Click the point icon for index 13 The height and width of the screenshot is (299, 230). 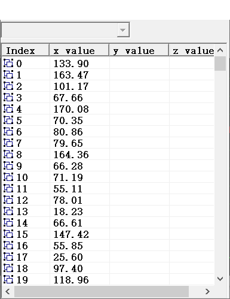pyautogui.click(x=8, y=212)
